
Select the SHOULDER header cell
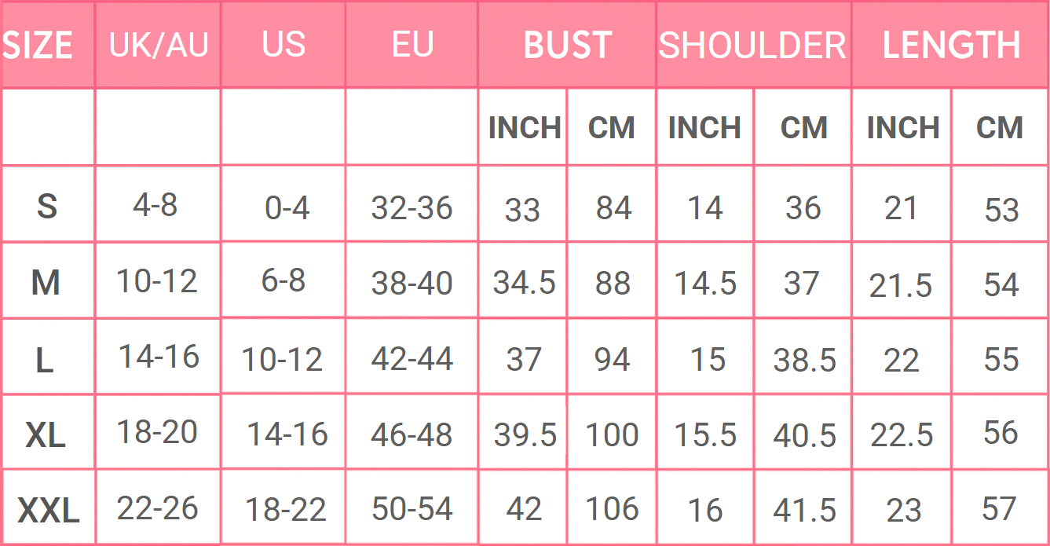click(x=752, y=46)
